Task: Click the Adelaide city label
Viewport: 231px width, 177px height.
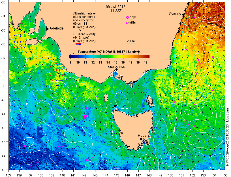Action: click(x=57, y=28)
